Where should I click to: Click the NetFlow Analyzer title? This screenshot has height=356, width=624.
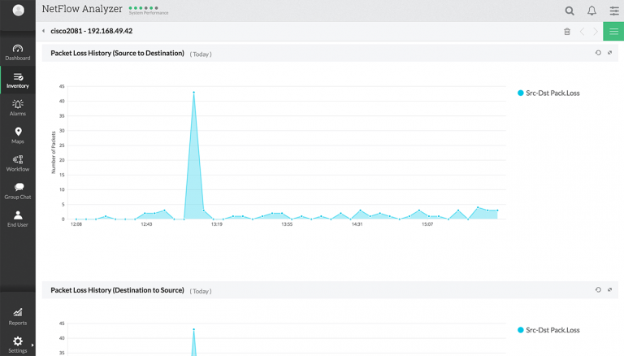click(82, 9)
